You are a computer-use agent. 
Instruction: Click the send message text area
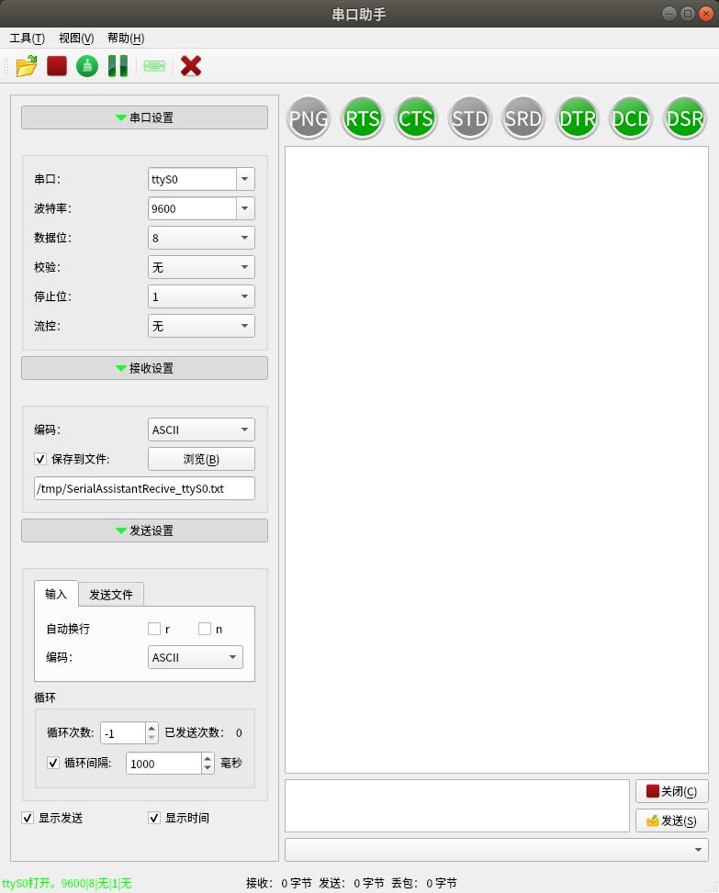[457, 806]
